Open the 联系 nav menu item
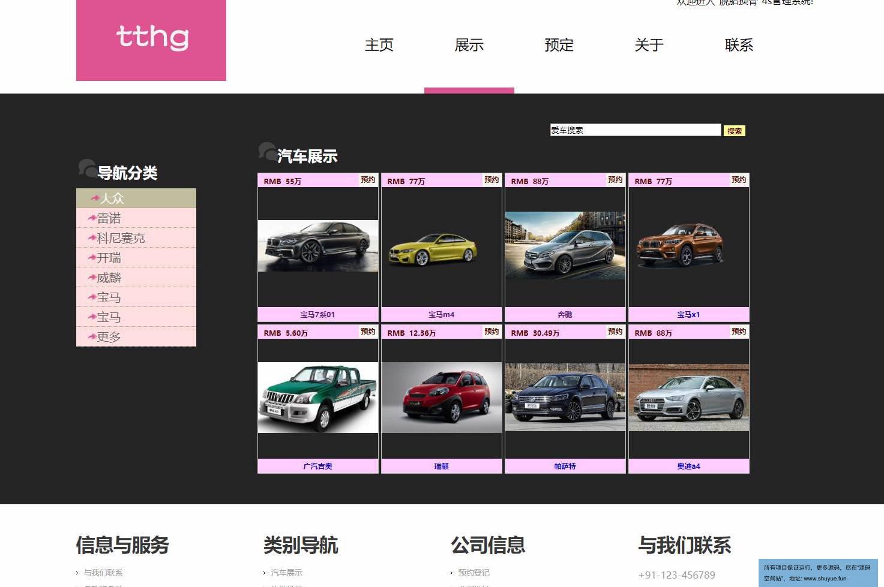Image resolution: width=884 pixels, height=587 pixels. 739,45
